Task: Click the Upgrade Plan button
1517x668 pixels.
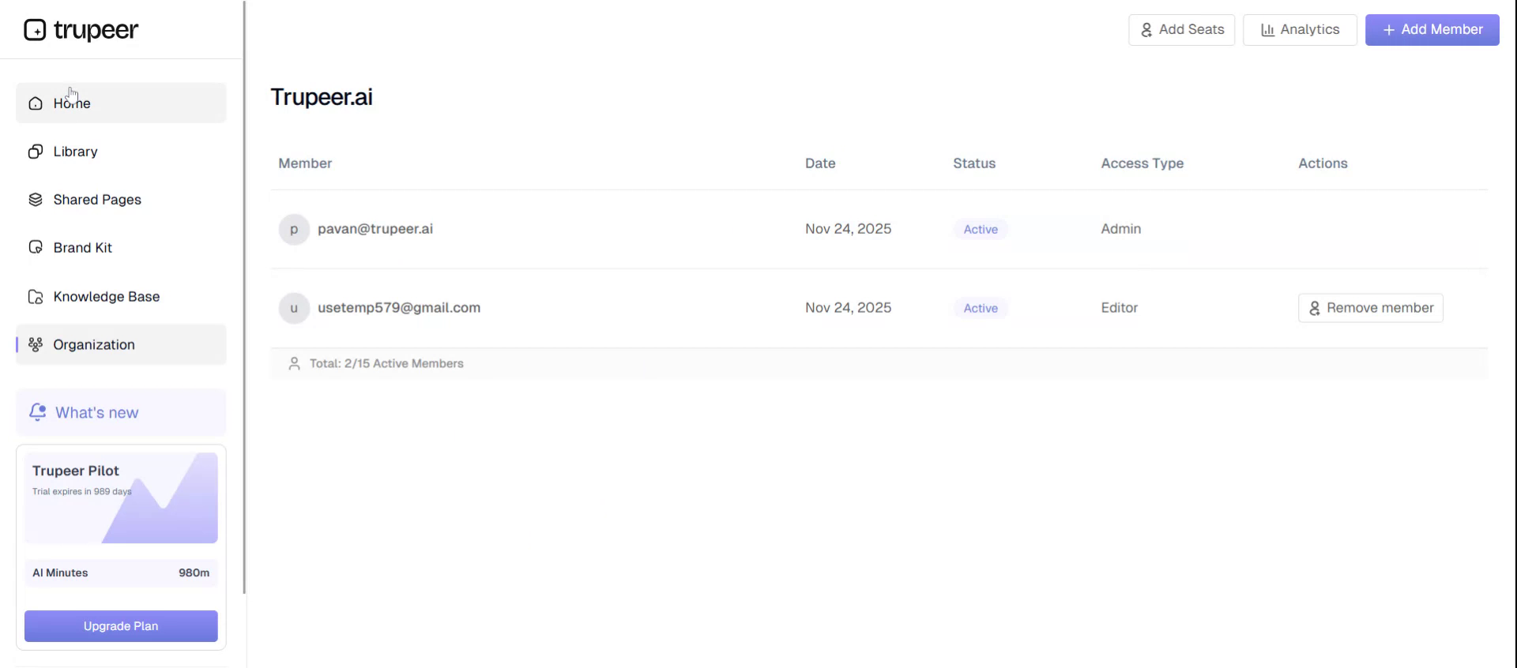Action: point(121,626)
